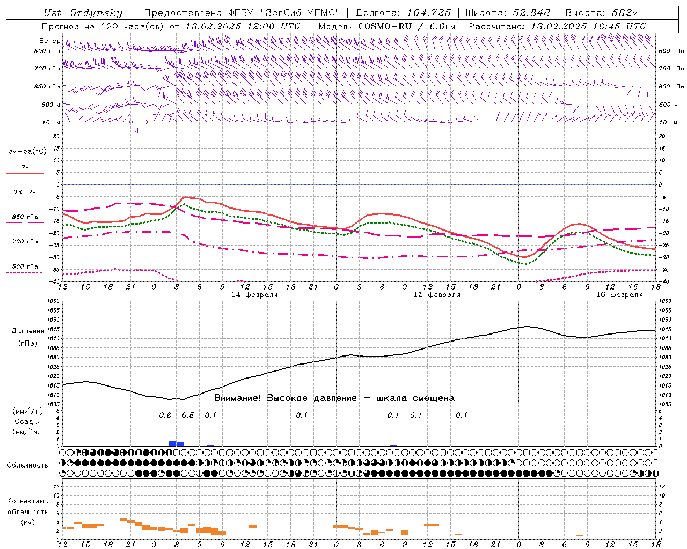Click the '(мм/3ч.)' precipitation unit label
The height and width of the screenshot is (549, 687).
28,412
